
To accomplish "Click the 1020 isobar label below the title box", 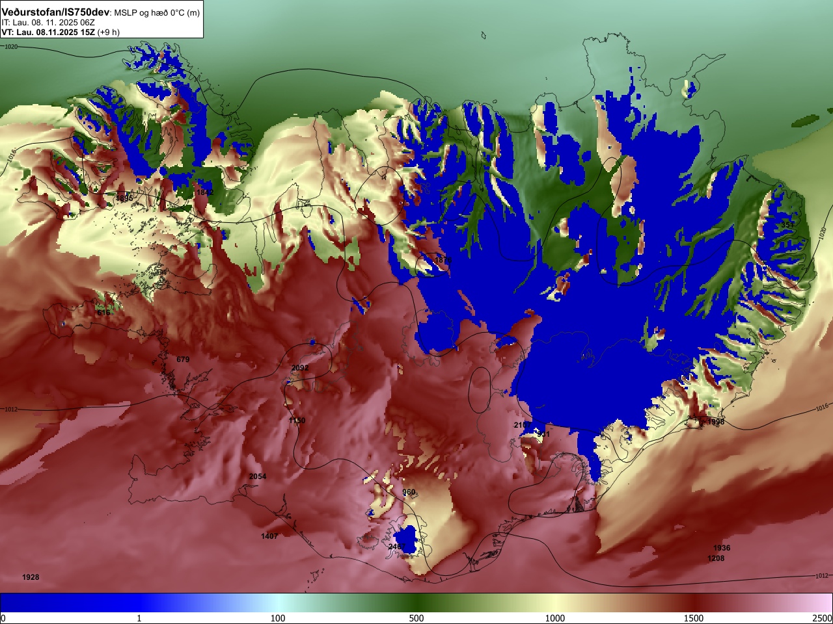I will tap(11, 47).
